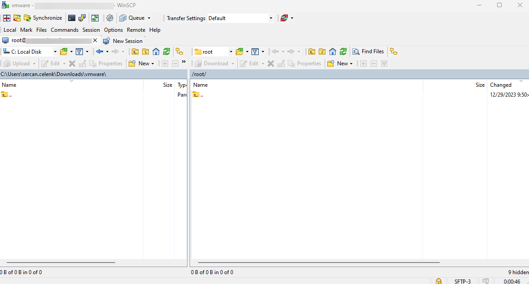Click remote panel Open Directory folder icon

click(239, 51)
